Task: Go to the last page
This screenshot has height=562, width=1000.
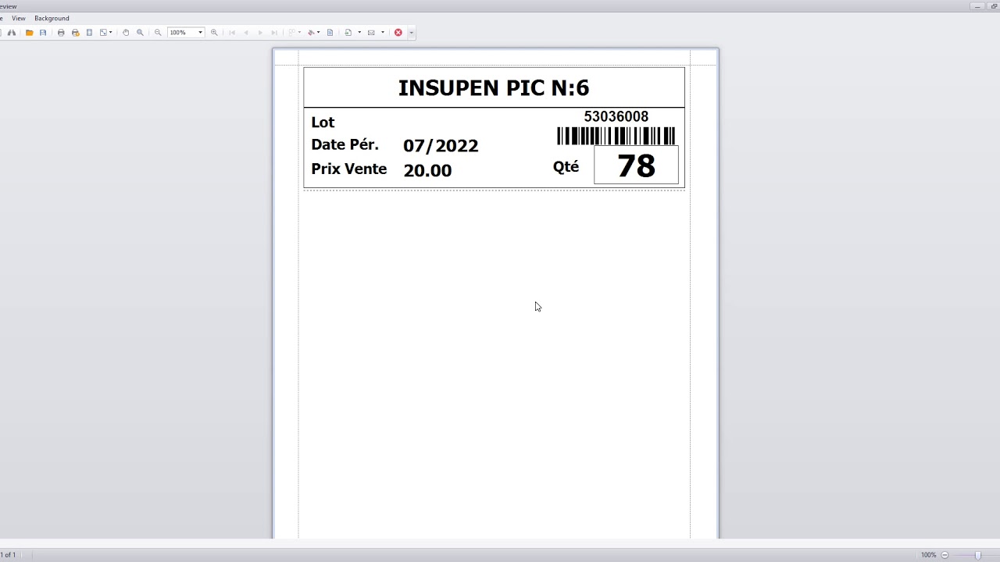Action: coord(274,33)
